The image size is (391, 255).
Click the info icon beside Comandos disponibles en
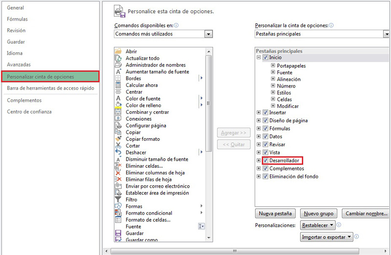click(176, 25)
